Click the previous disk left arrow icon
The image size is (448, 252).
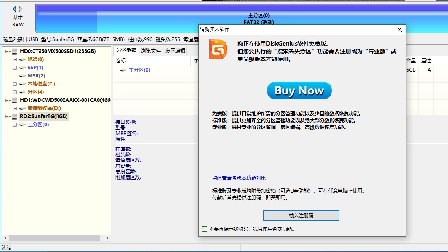pos(14,9)
